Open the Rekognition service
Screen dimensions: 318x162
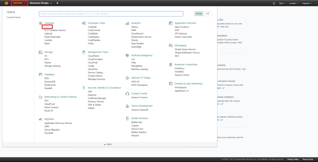137,66
